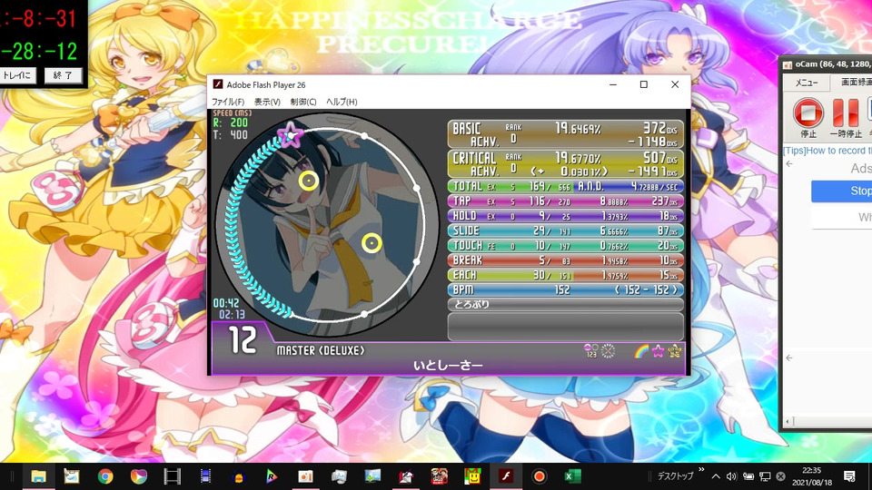872x490 pixels.
Task: Open the clock showing 22:35 2021/08/18
Action: pyautogui.click(x=812, y=476)
